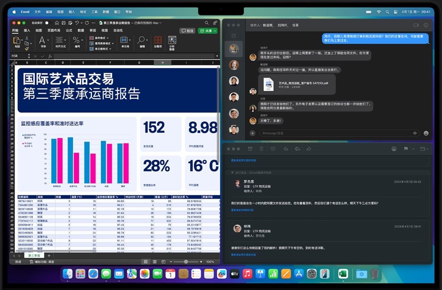Start a video call in Messages
This screenshot has width=442, height=290.
coord(416,25)
